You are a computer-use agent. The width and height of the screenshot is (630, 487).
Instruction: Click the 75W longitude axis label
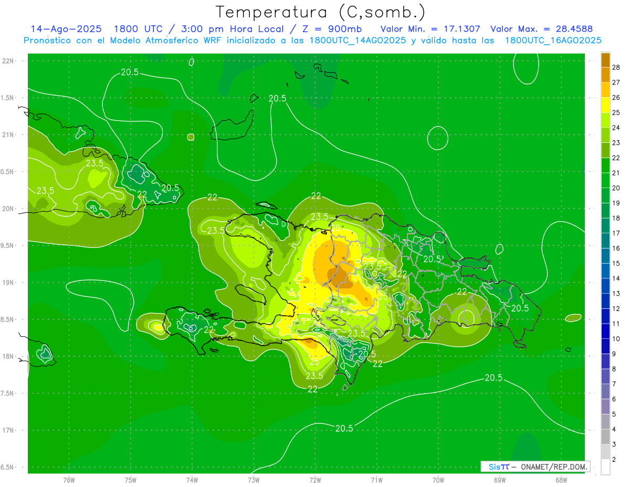click(x=131, y=480)
